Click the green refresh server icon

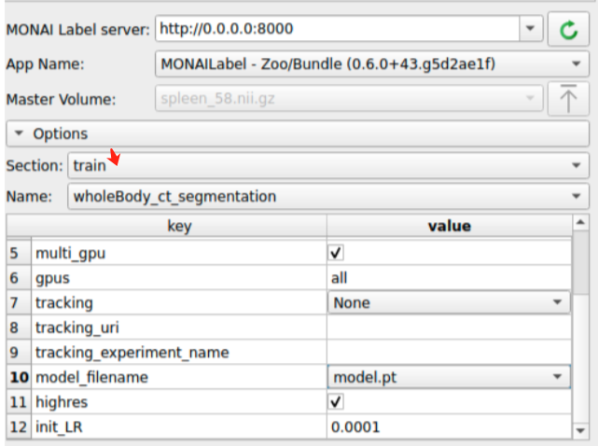(x=568, y=30)
